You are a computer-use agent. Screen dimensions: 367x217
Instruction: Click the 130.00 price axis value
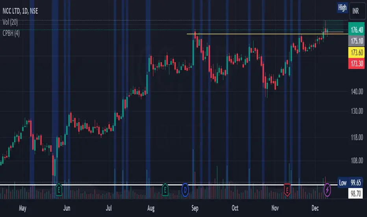pos(357,111)
